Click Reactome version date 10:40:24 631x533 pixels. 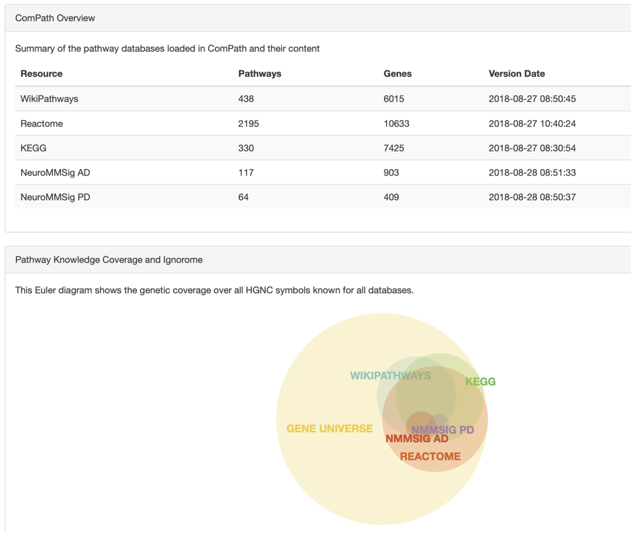pyautogui.click(x=532, y=124)
